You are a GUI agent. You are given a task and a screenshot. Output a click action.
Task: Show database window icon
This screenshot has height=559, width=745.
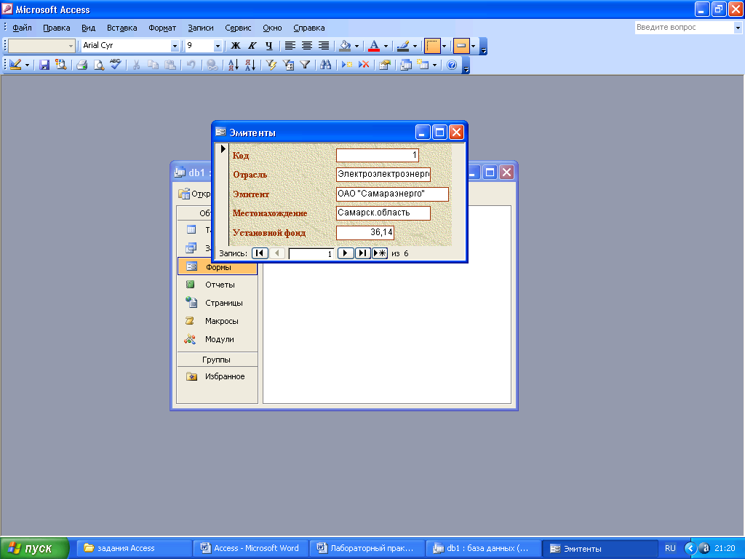pyautogui.click(x=406, y=65)
